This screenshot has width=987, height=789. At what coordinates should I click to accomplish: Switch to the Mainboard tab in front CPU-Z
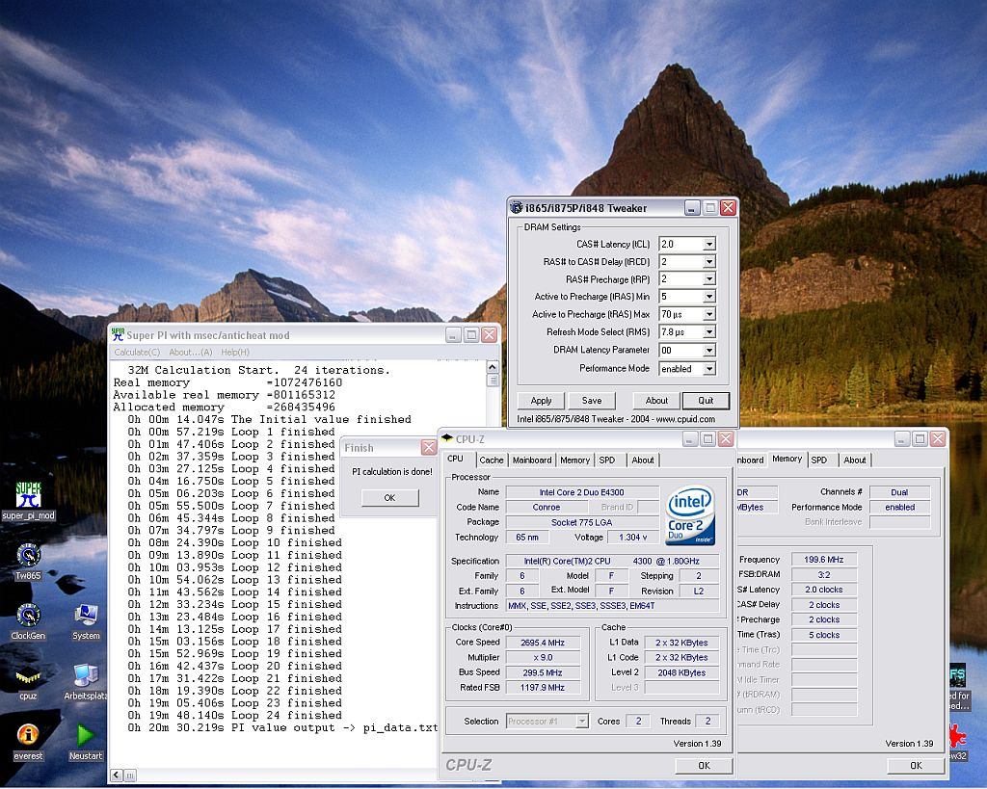tap(532, 460)
